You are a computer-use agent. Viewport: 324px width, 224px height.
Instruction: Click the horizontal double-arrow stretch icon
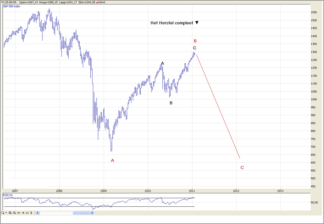click(x=19, y=213)
